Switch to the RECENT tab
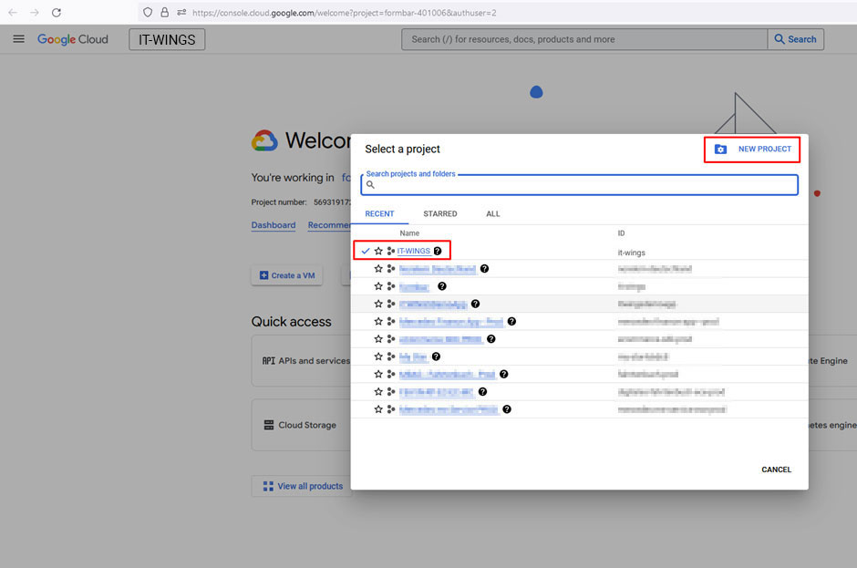The image size is (857, 568). [x=379, y=213]
